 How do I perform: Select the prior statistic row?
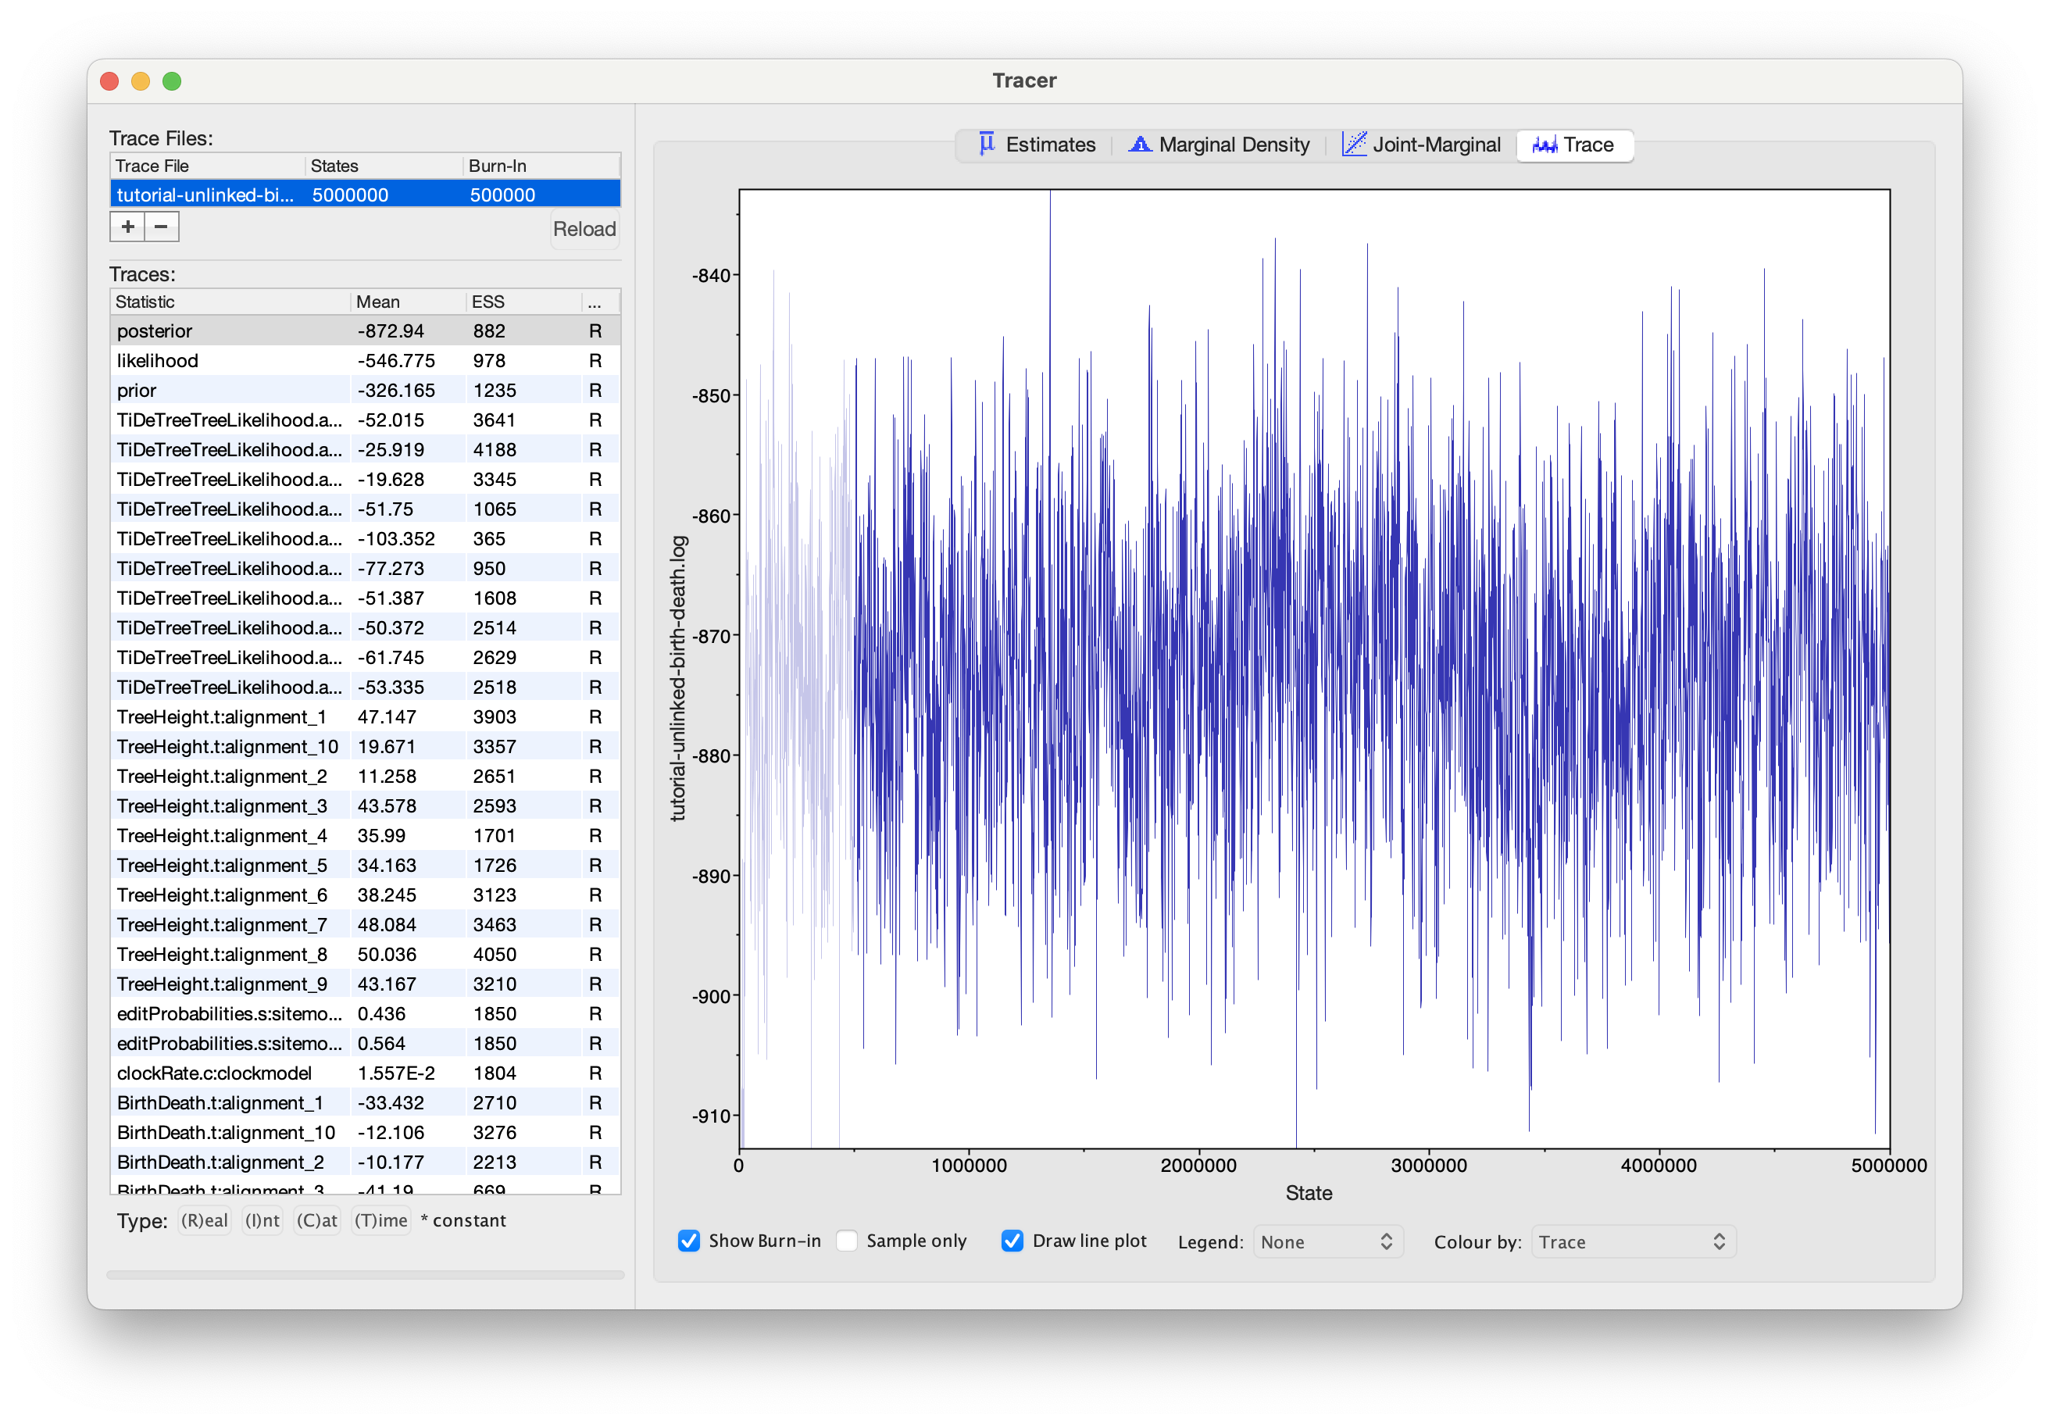pos(365,390)
